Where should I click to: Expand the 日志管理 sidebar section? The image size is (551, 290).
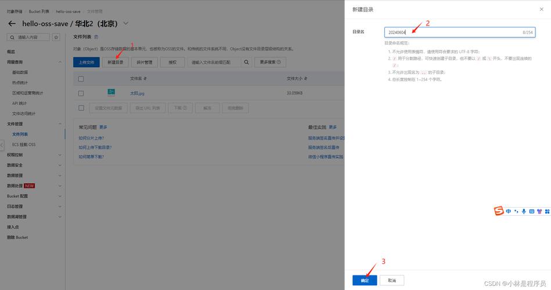coord(60,206)
